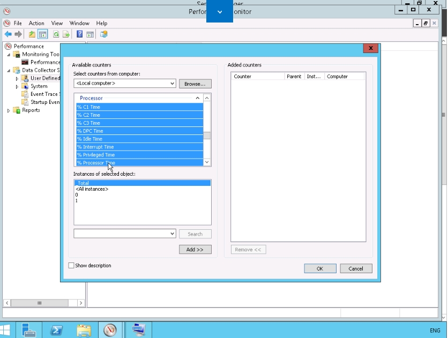448x338 pixels.
Task: Click the Help toolbar icon
Action: [79, 34]
